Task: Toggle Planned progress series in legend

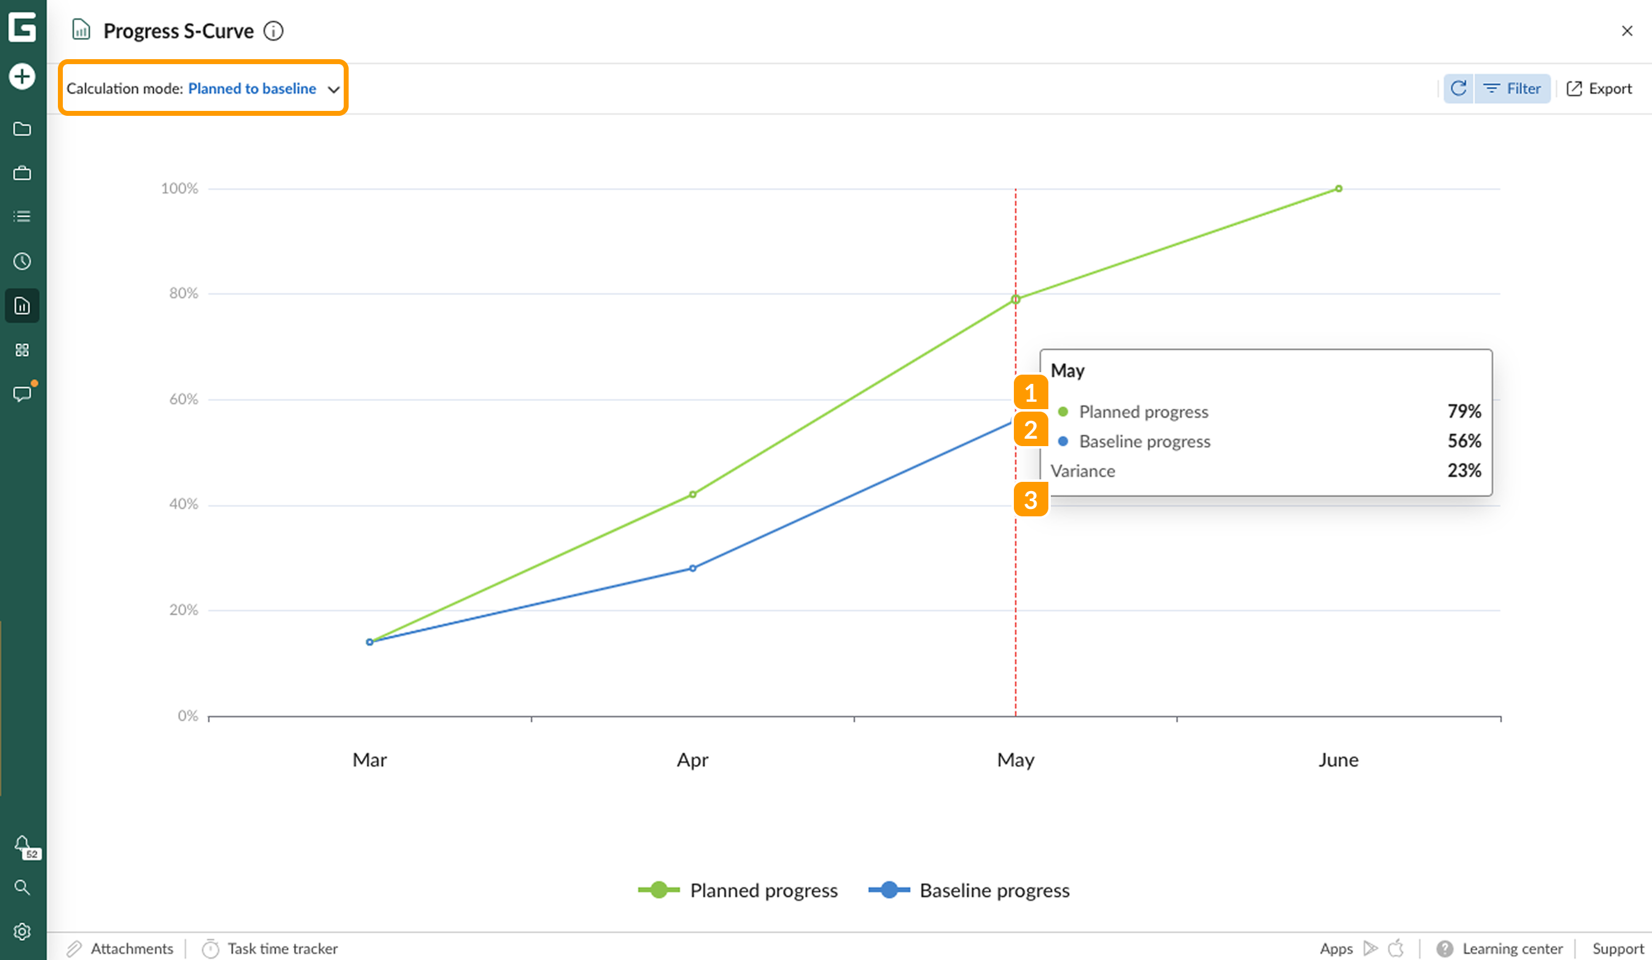Action: click(738, 890)
